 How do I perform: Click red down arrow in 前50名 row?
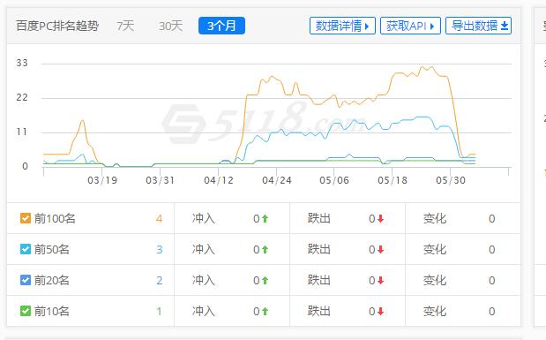pos(380,249)
